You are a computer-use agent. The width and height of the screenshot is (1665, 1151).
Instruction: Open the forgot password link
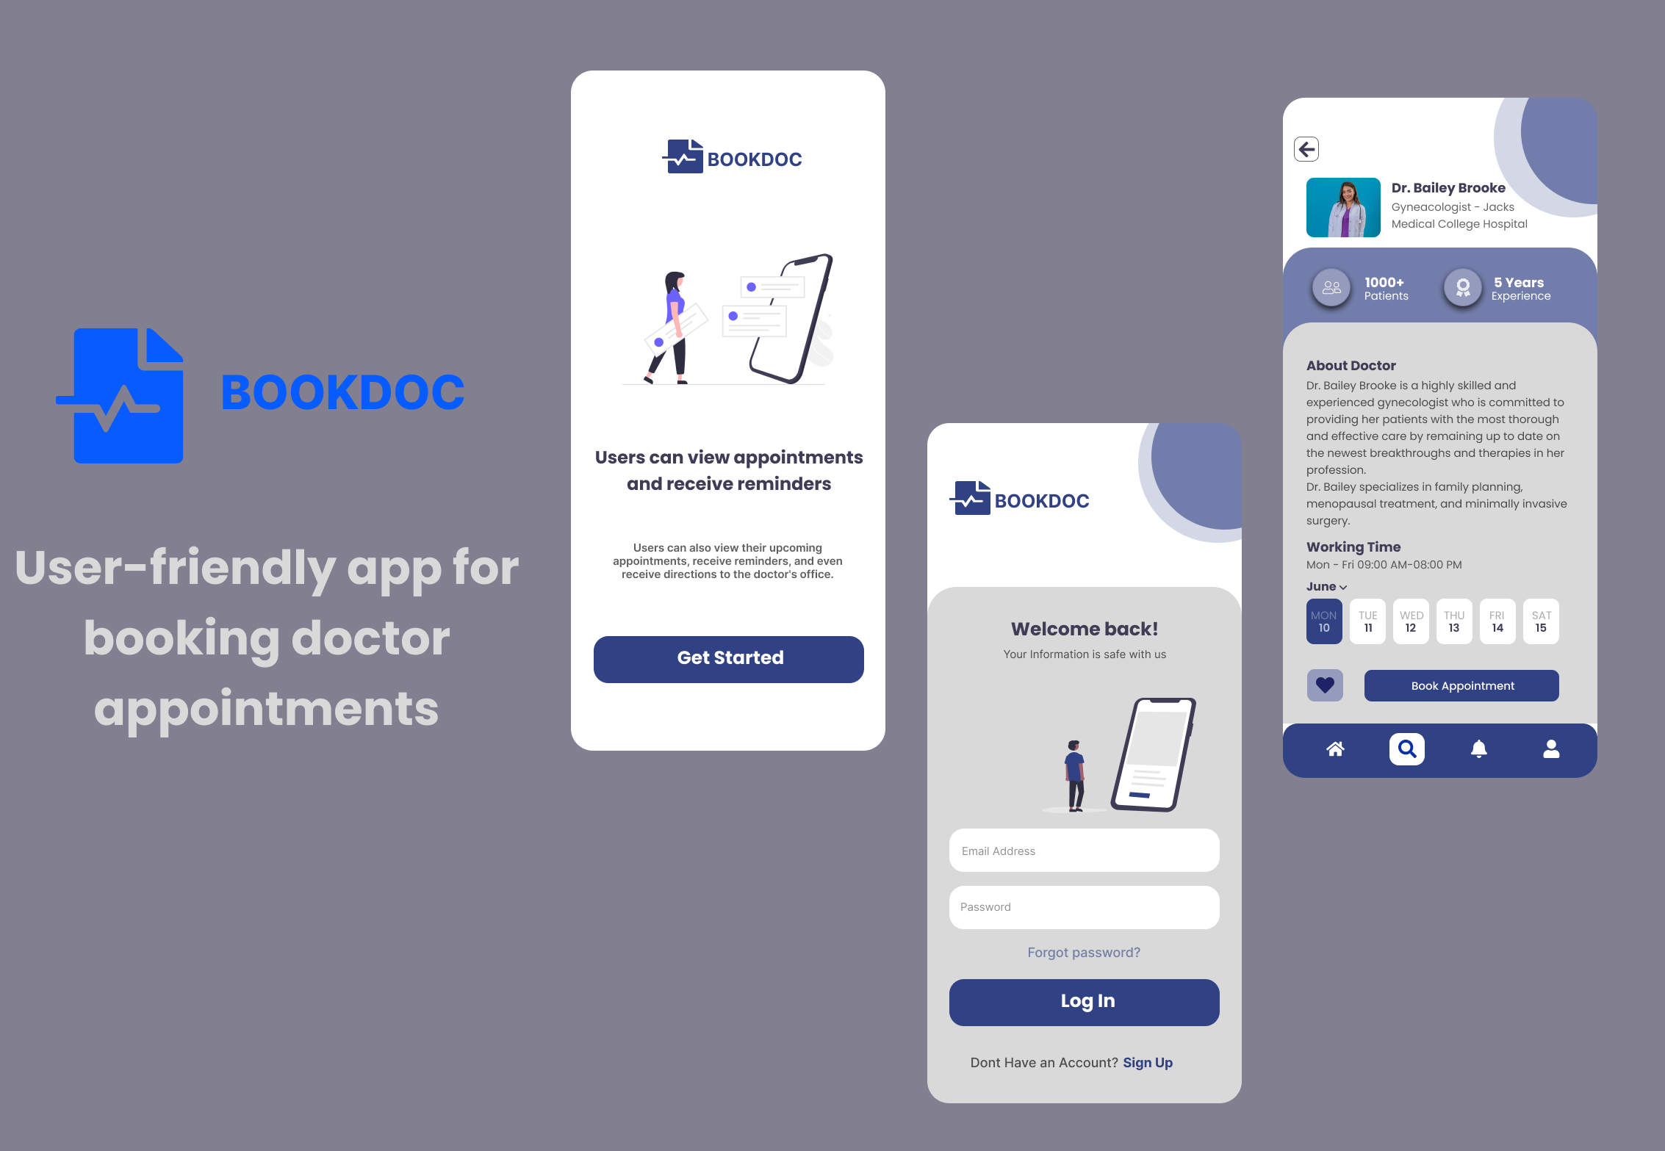tap(1085, 953)
